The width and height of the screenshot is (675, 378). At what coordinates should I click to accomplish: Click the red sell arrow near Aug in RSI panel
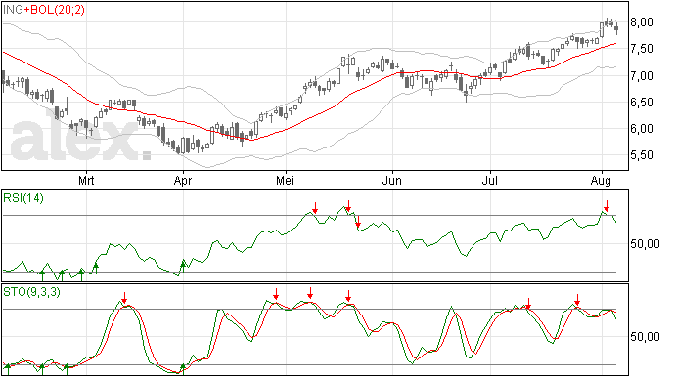click(x=607, y=206)
